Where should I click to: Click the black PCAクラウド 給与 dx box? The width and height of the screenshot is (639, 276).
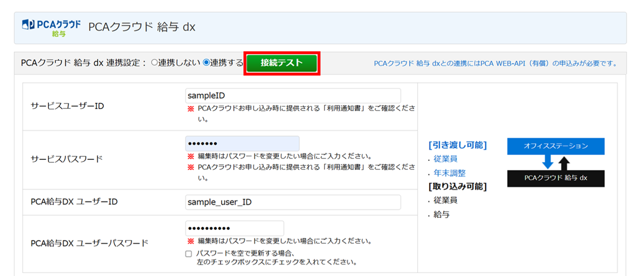tap(555, 178)
